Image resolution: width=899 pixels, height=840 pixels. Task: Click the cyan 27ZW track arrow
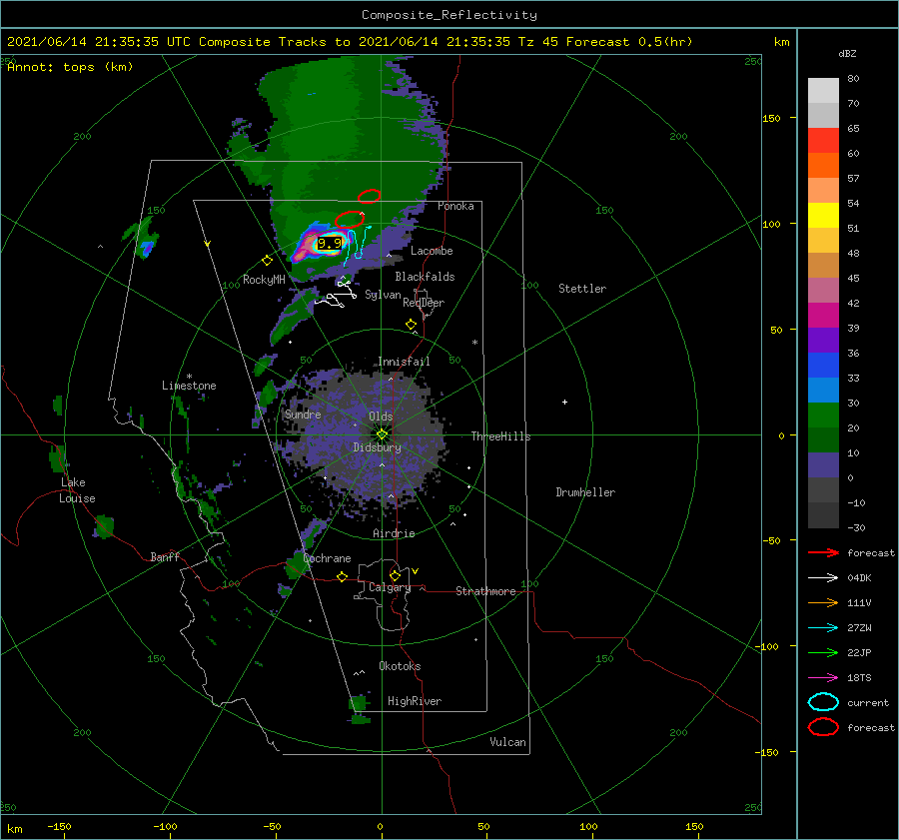coord(823,628)
